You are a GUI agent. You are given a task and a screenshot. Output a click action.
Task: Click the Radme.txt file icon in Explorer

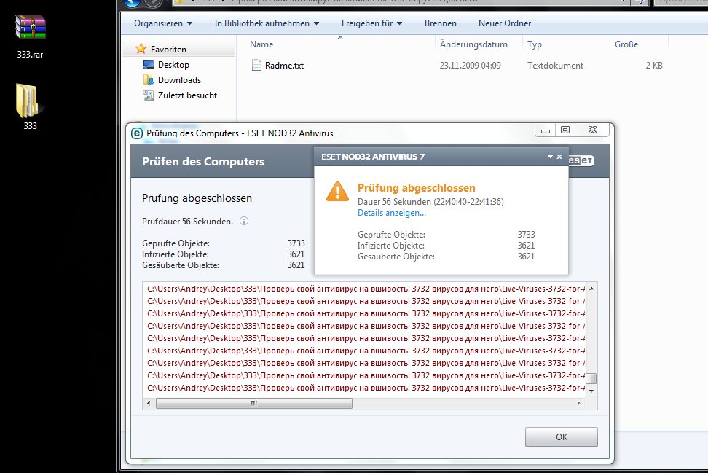[256, 65]
